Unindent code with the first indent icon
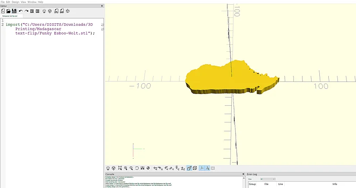Screen dimensions: 356x188 pos(32,11)
